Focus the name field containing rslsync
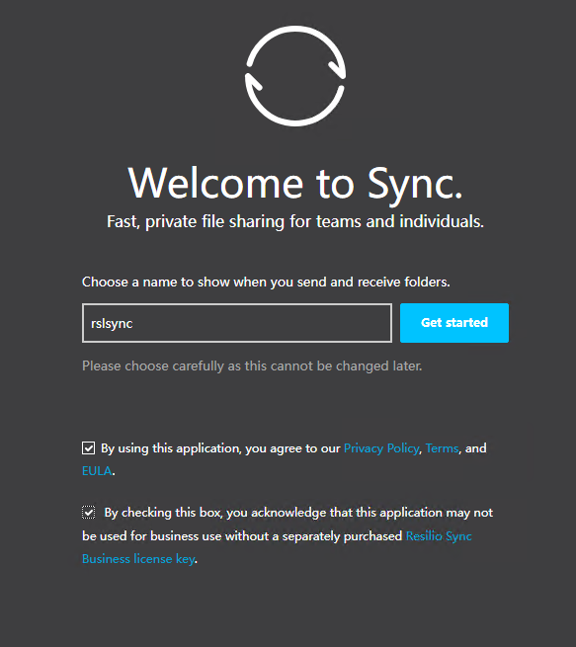Viewport: 576px width, 647px height. click(x=237, y=323)
